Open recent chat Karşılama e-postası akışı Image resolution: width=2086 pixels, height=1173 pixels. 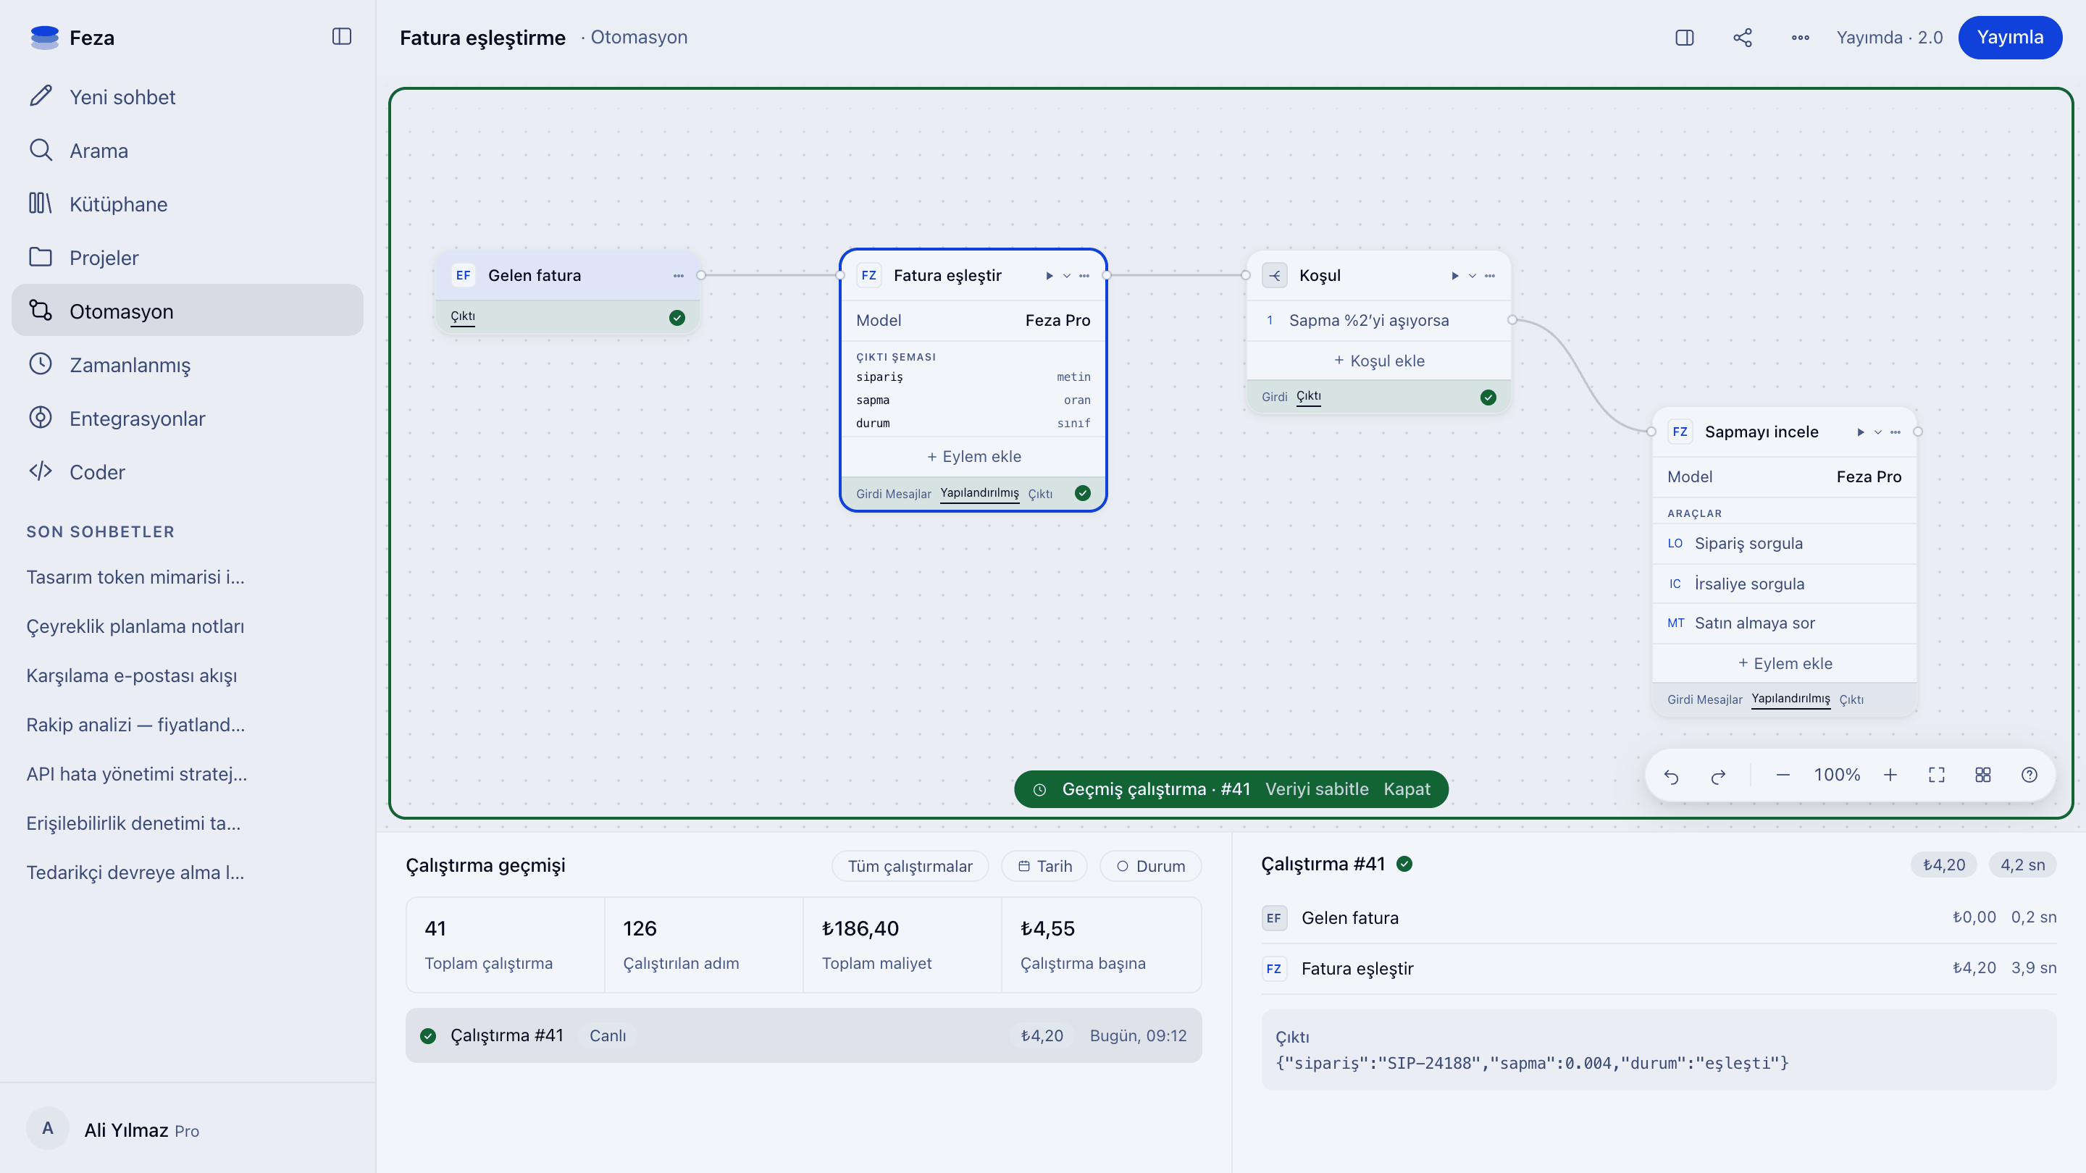pyautogui.click(x=131, y=676)
